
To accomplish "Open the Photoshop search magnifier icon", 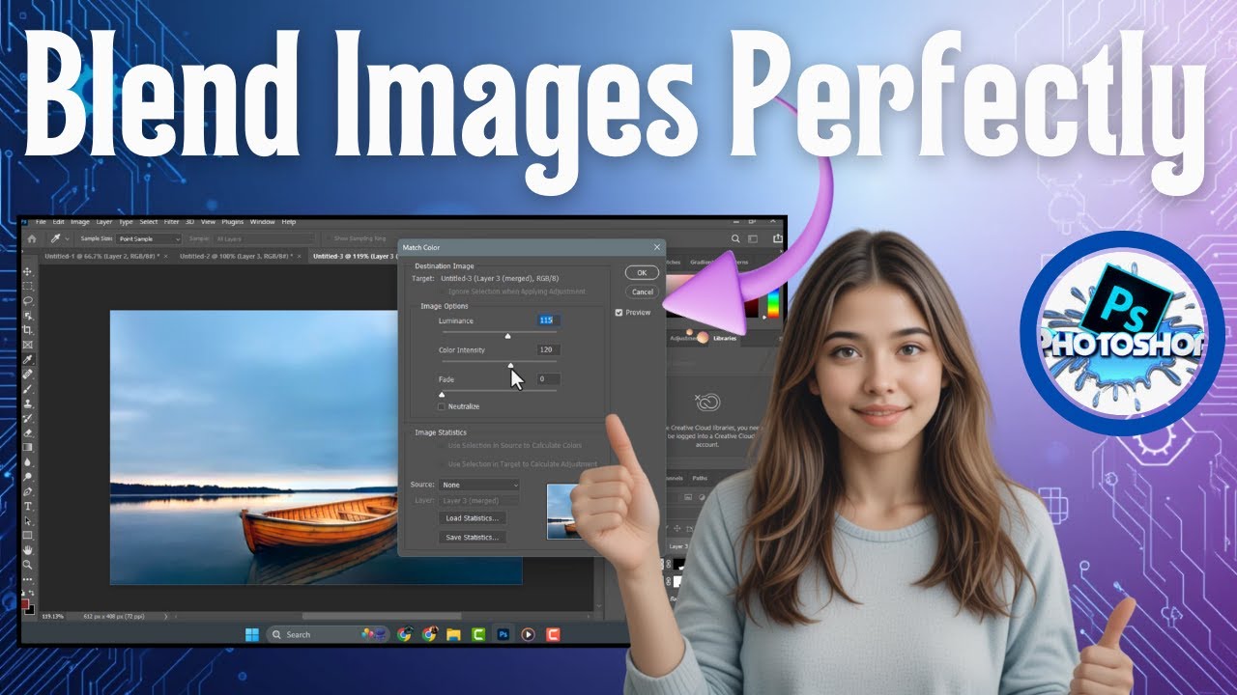I will pos(736,239).
